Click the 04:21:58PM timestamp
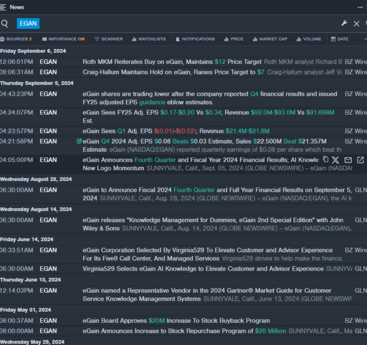This screenshot has width=367, height=345. 16,141
